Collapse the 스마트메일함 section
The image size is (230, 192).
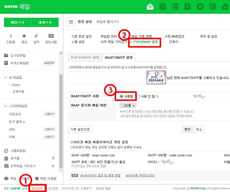[6, 106]
